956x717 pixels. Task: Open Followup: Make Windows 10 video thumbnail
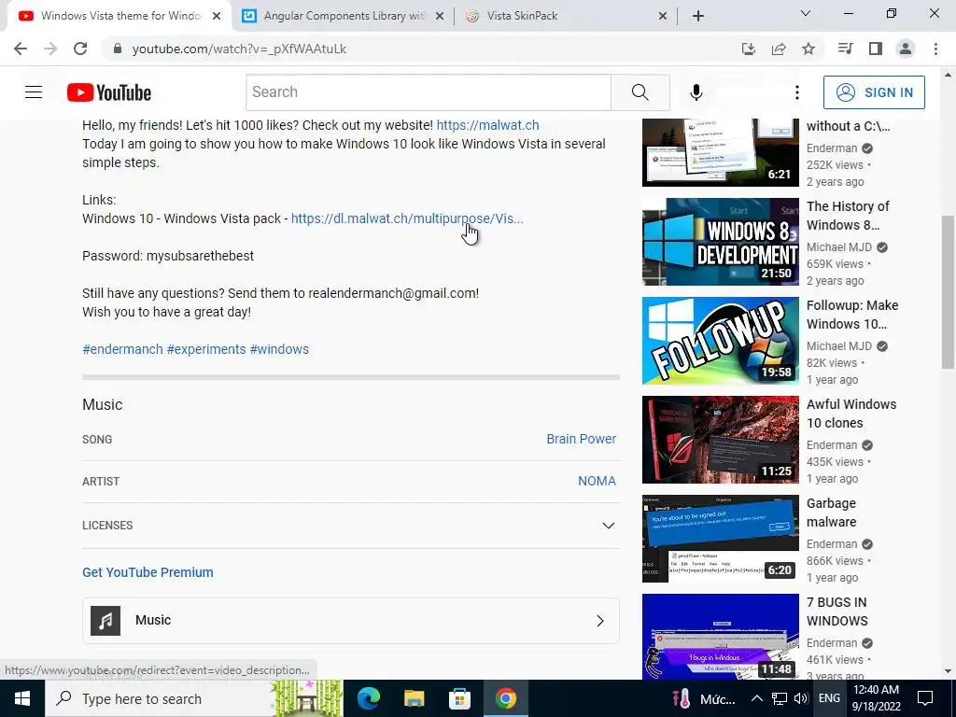click(720, 341)
